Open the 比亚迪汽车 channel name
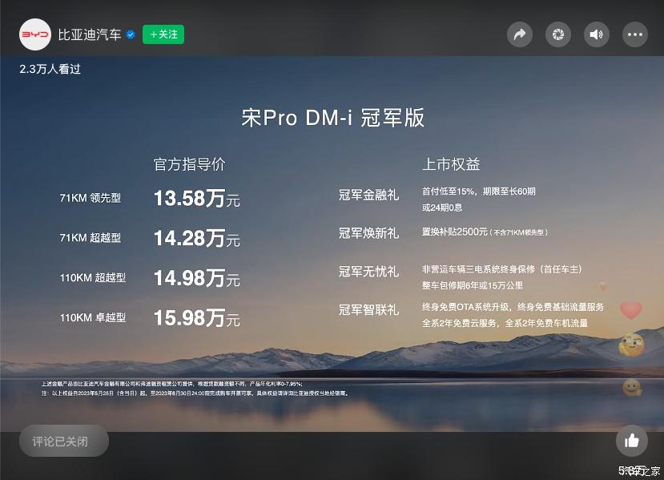664x480 pixels. point(90,34)
